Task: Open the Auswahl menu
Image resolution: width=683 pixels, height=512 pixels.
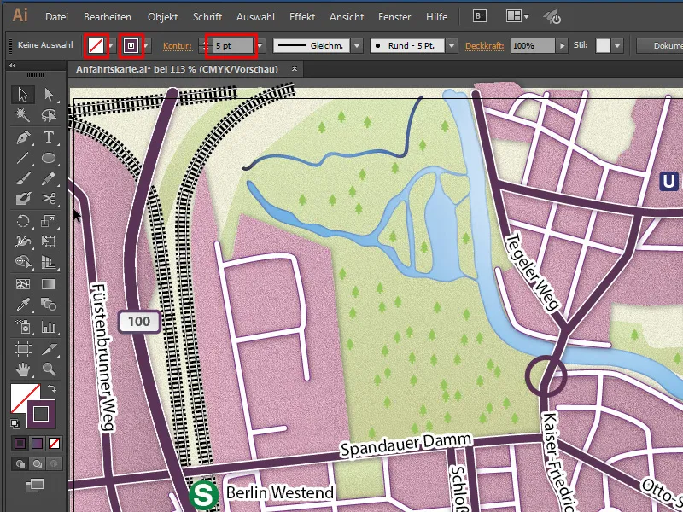Action: [255, 17]
